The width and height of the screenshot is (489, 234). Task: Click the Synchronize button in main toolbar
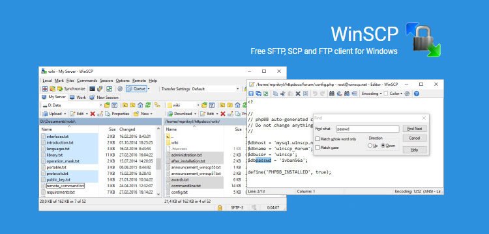coord(72,89)
